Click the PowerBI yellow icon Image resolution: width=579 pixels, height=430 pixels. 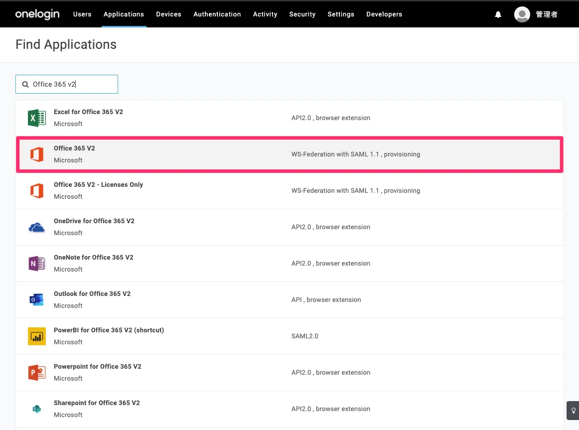(x=37, y=336)
